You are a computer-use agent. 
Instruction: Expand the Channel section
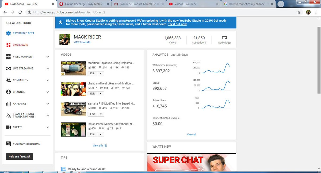click(x=48, y=92)
